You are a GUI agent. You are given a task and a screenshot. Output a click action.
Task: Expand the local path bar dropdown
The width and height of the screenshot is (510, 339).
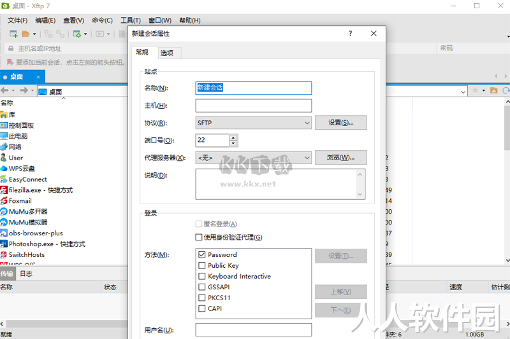point(463,92)
